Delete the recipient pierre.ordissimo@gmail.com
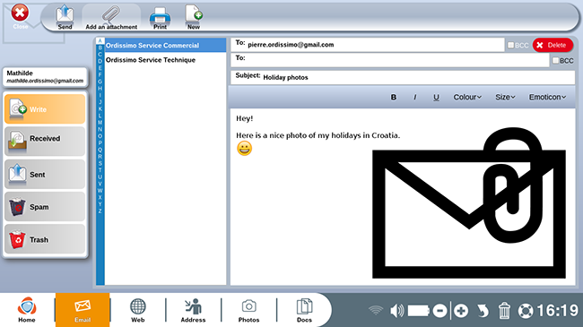The width and height of the screenshot is (583, 327). point(553,45)
